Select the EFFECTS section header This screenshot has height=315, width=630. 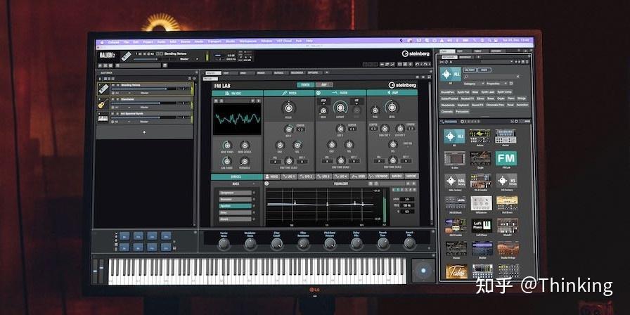(237, 176)
